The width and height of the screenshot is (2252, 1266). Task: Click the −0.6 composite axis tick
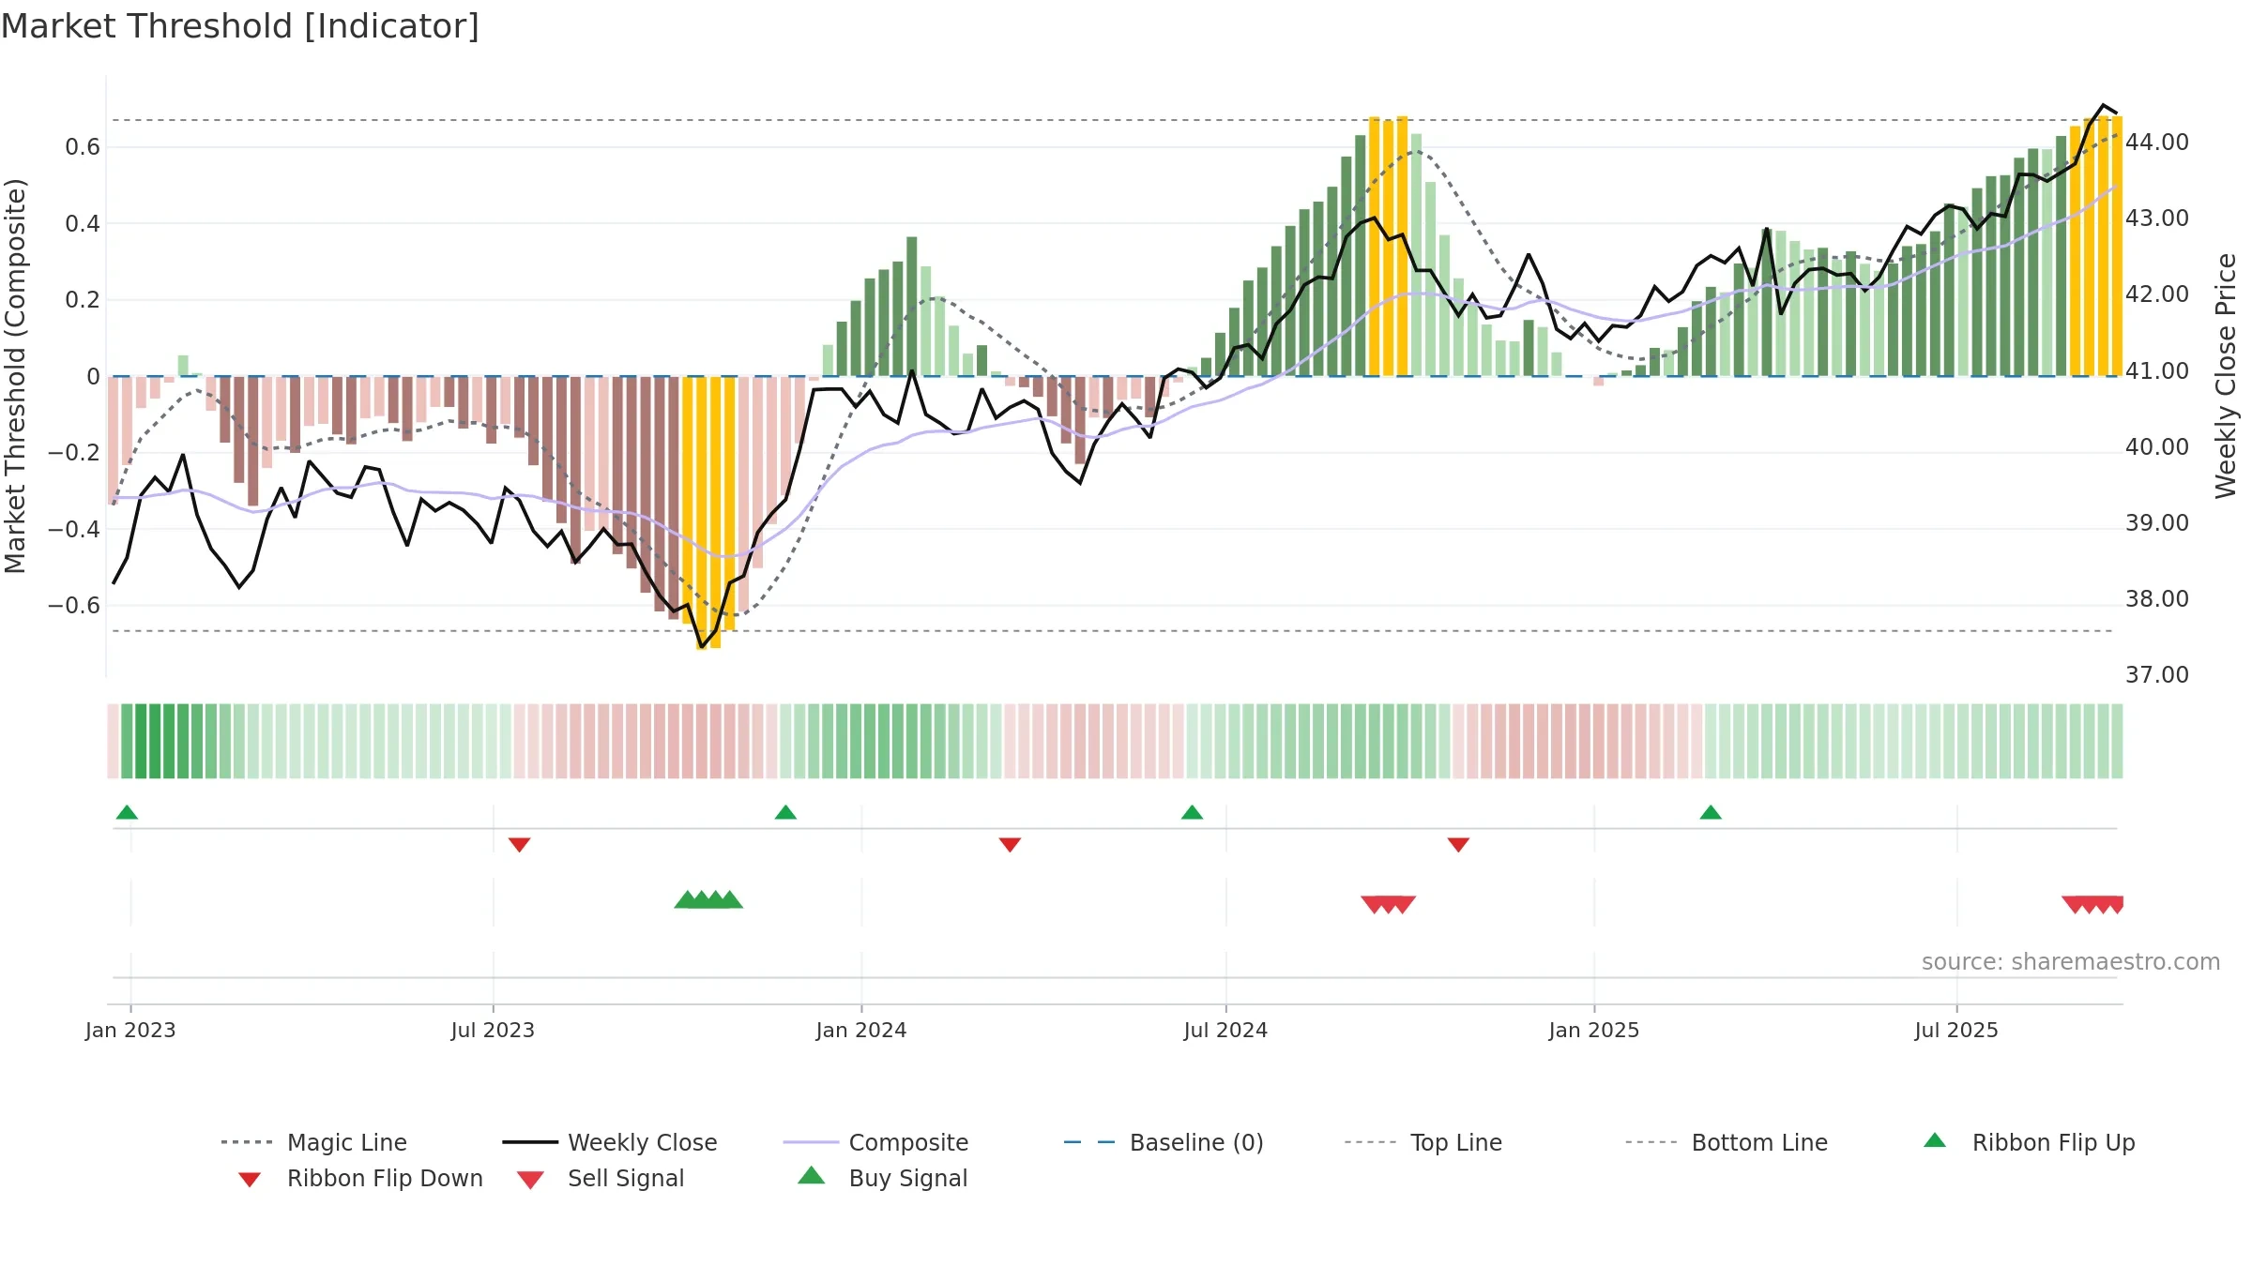74,606
